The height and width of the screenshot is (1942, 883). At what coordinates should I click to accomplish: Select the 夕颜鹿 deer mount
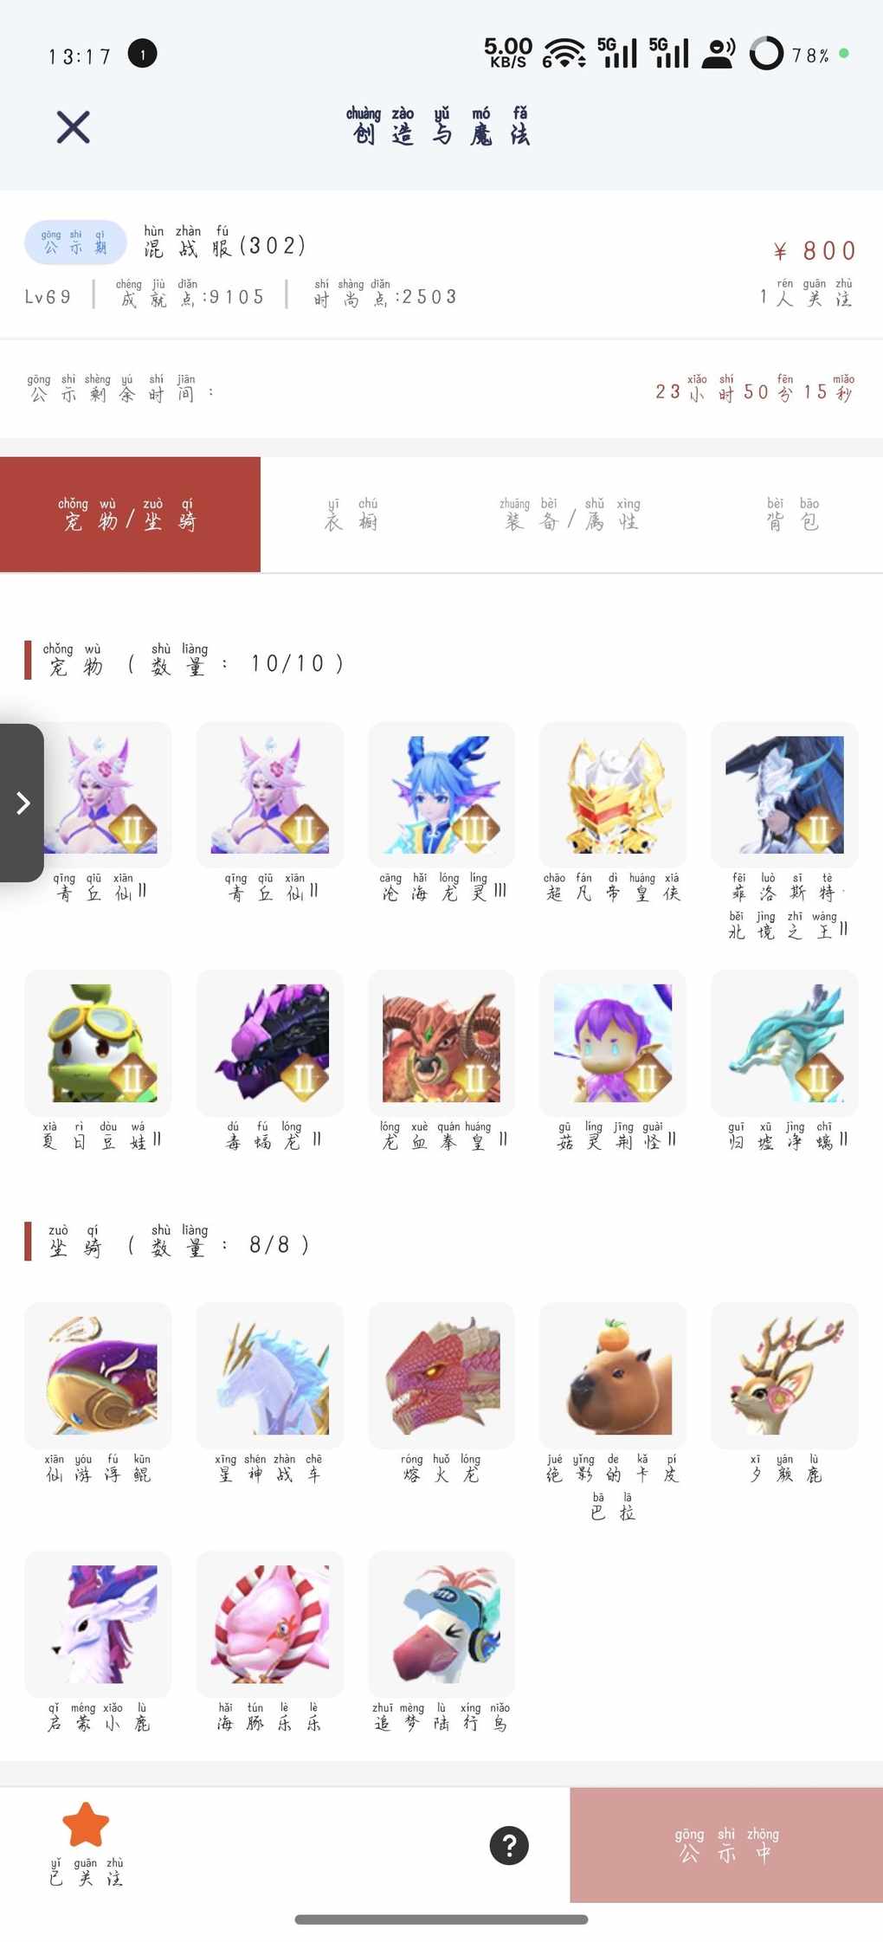click(x=784, y=1376)
